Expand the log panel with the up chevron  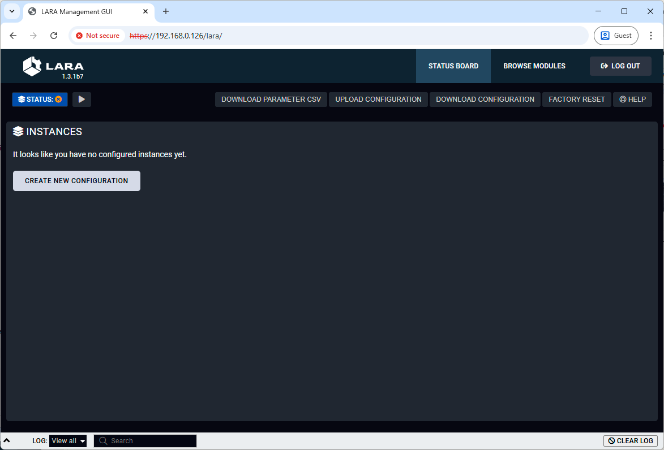tap(6, 441)
